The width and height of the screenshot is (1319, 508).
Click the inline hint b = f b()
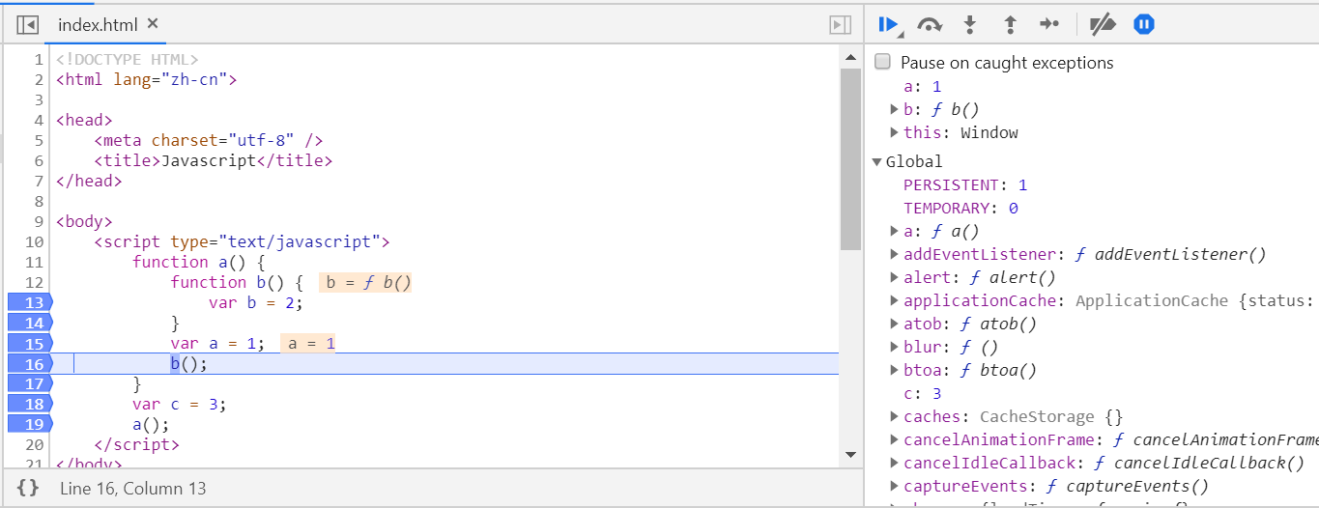pyautogui.click(x=365, y=282)
